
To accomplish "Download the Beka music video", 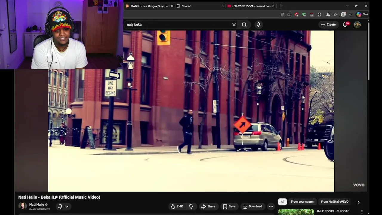I will pos(252,206).
